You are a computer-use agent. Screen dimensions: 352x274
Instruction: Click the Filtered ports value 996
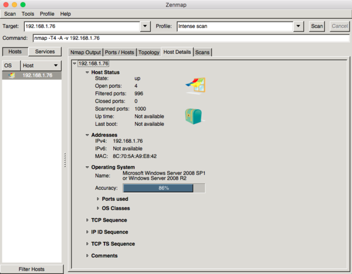[138, 94]
